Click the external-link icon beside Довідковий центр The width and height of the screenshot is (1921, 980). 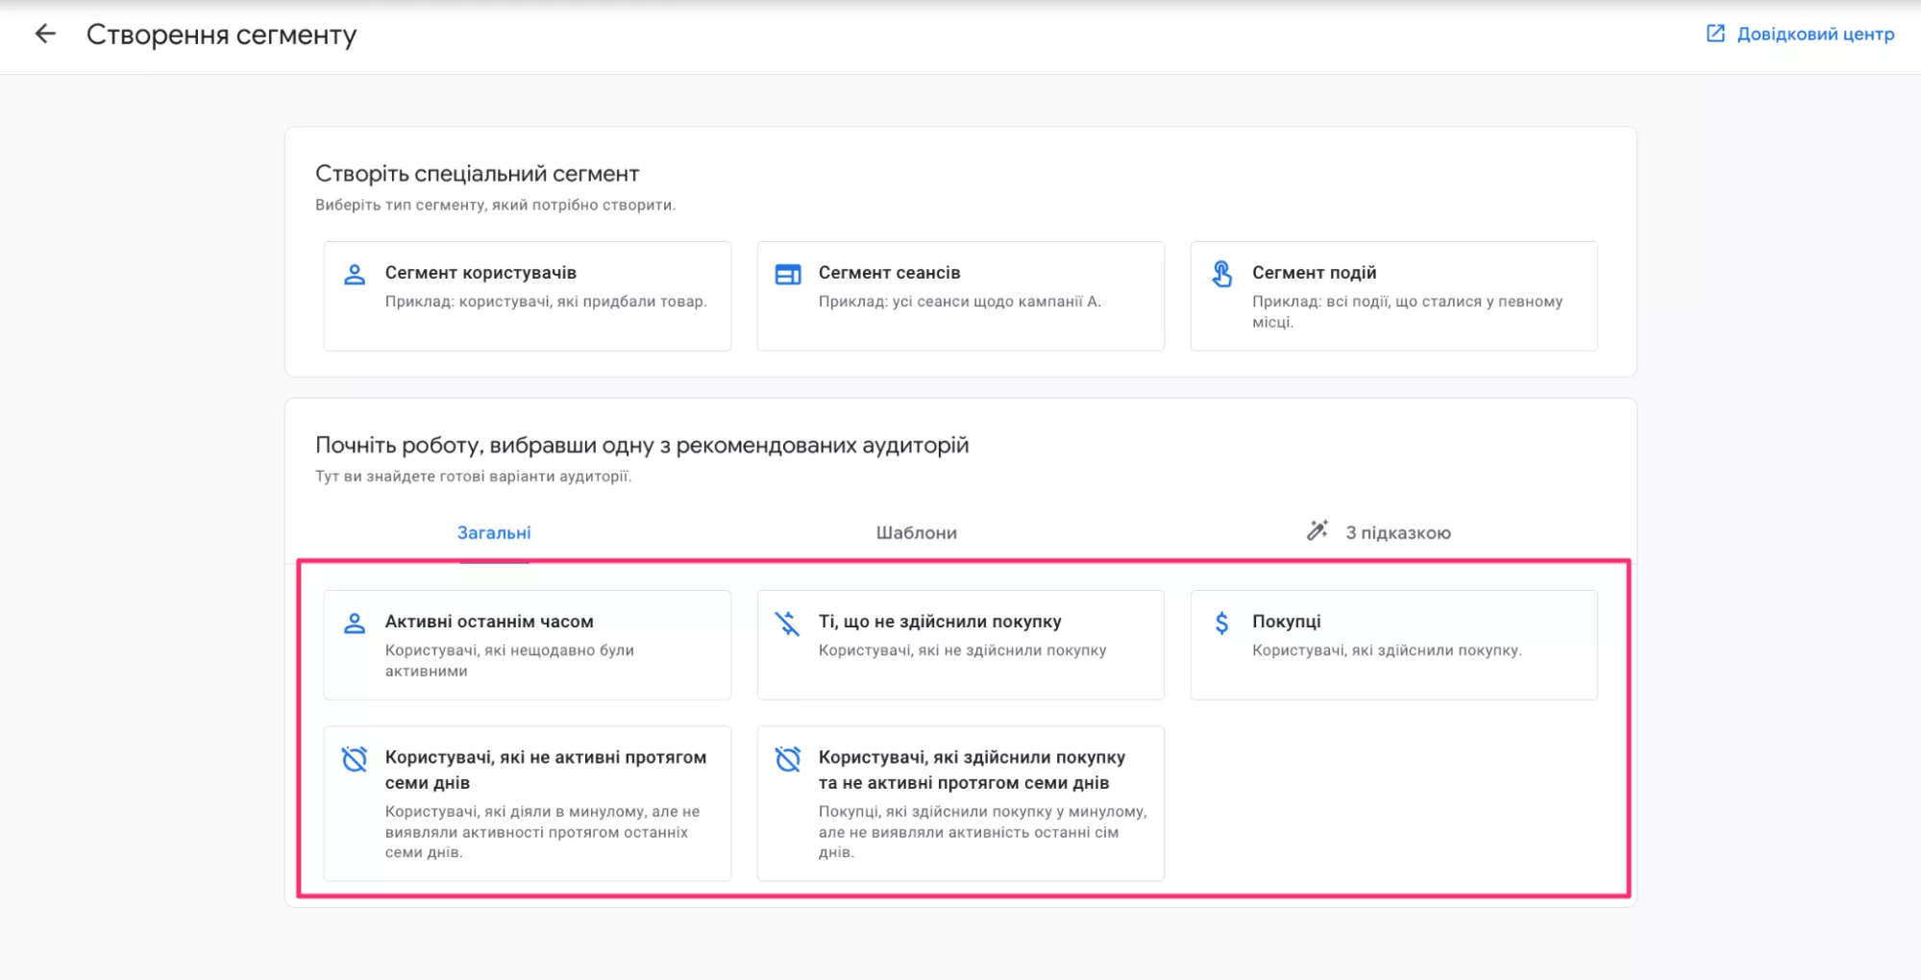pos(1715,34)
